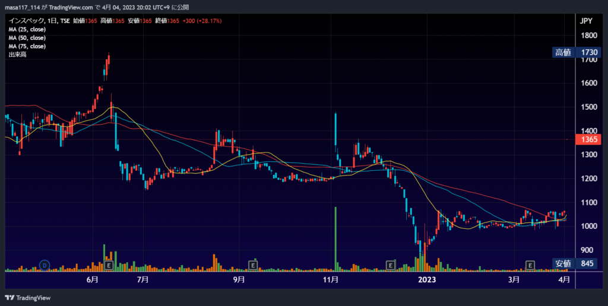Click the 始値1365 open value
Viewport: 608px width, 306px height.
[x=85, y=21]
